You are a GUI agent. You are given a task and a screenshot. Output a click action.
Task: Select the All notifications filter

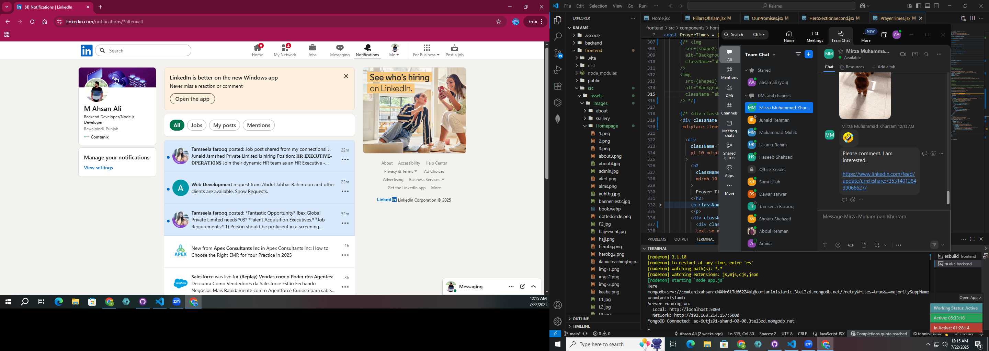177,125
